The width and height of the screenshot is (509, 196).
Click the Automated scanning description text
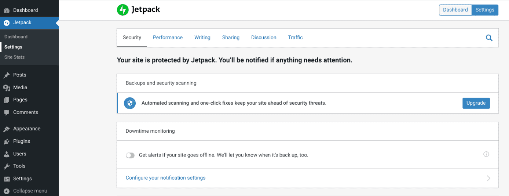pos(234,103)
